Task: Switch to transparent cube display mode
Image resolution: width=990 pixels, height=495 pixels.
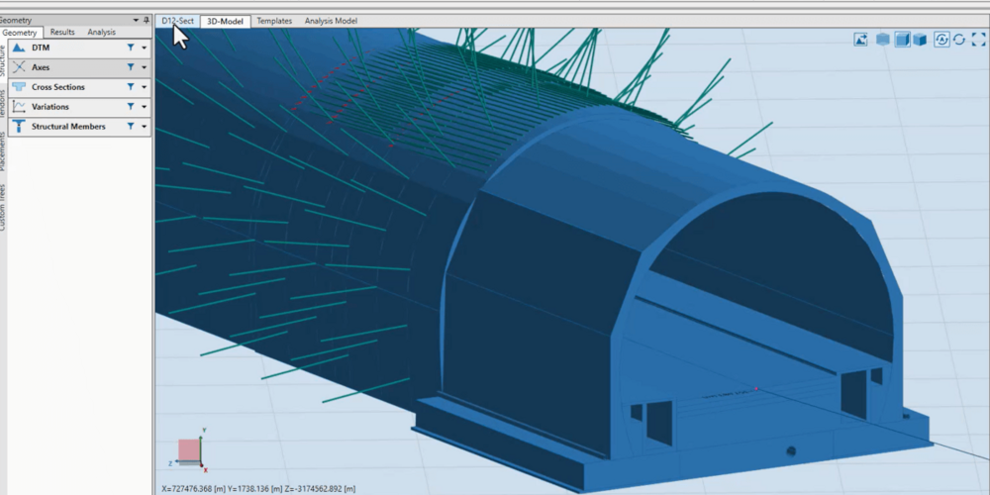Action: coord(882,40)
